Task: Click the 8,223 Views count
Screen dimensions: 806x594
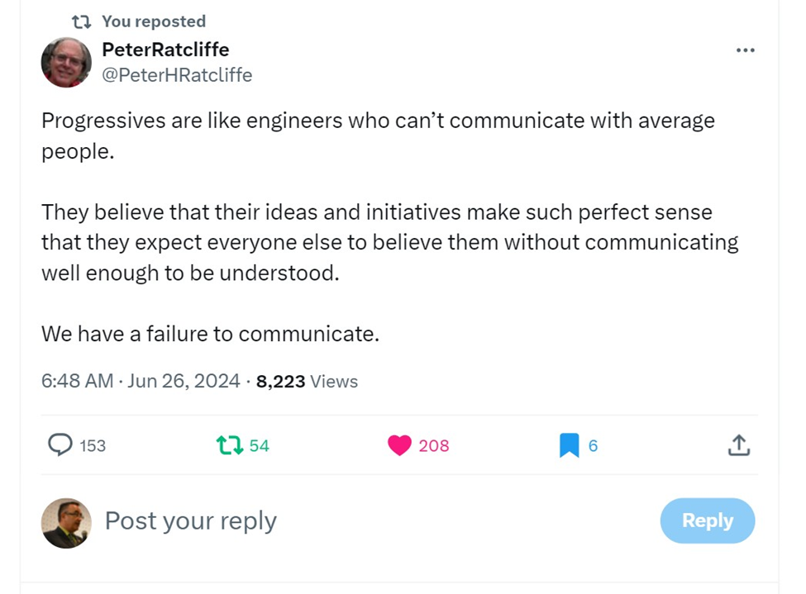Action: [307, 382]
